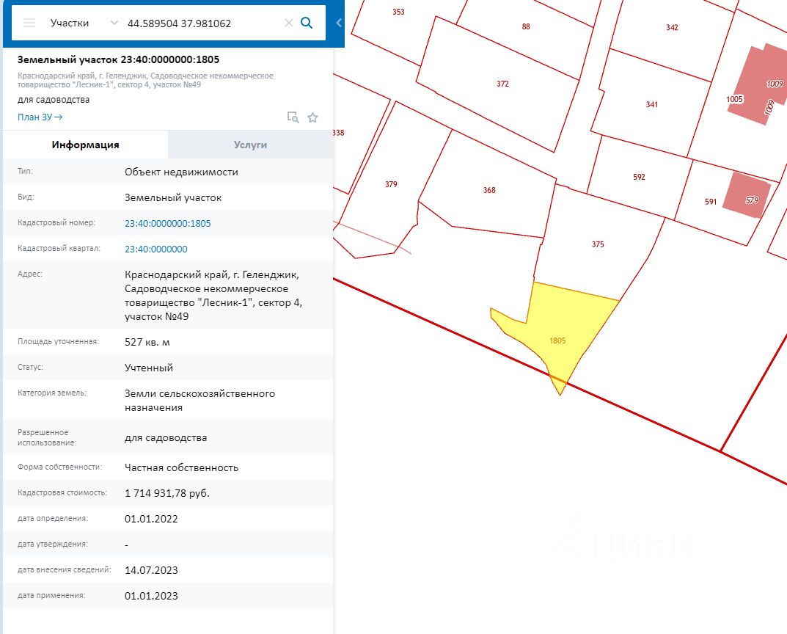Click the pink building labeled 579
The image size is (787, 634).
[x=748, y=194]
